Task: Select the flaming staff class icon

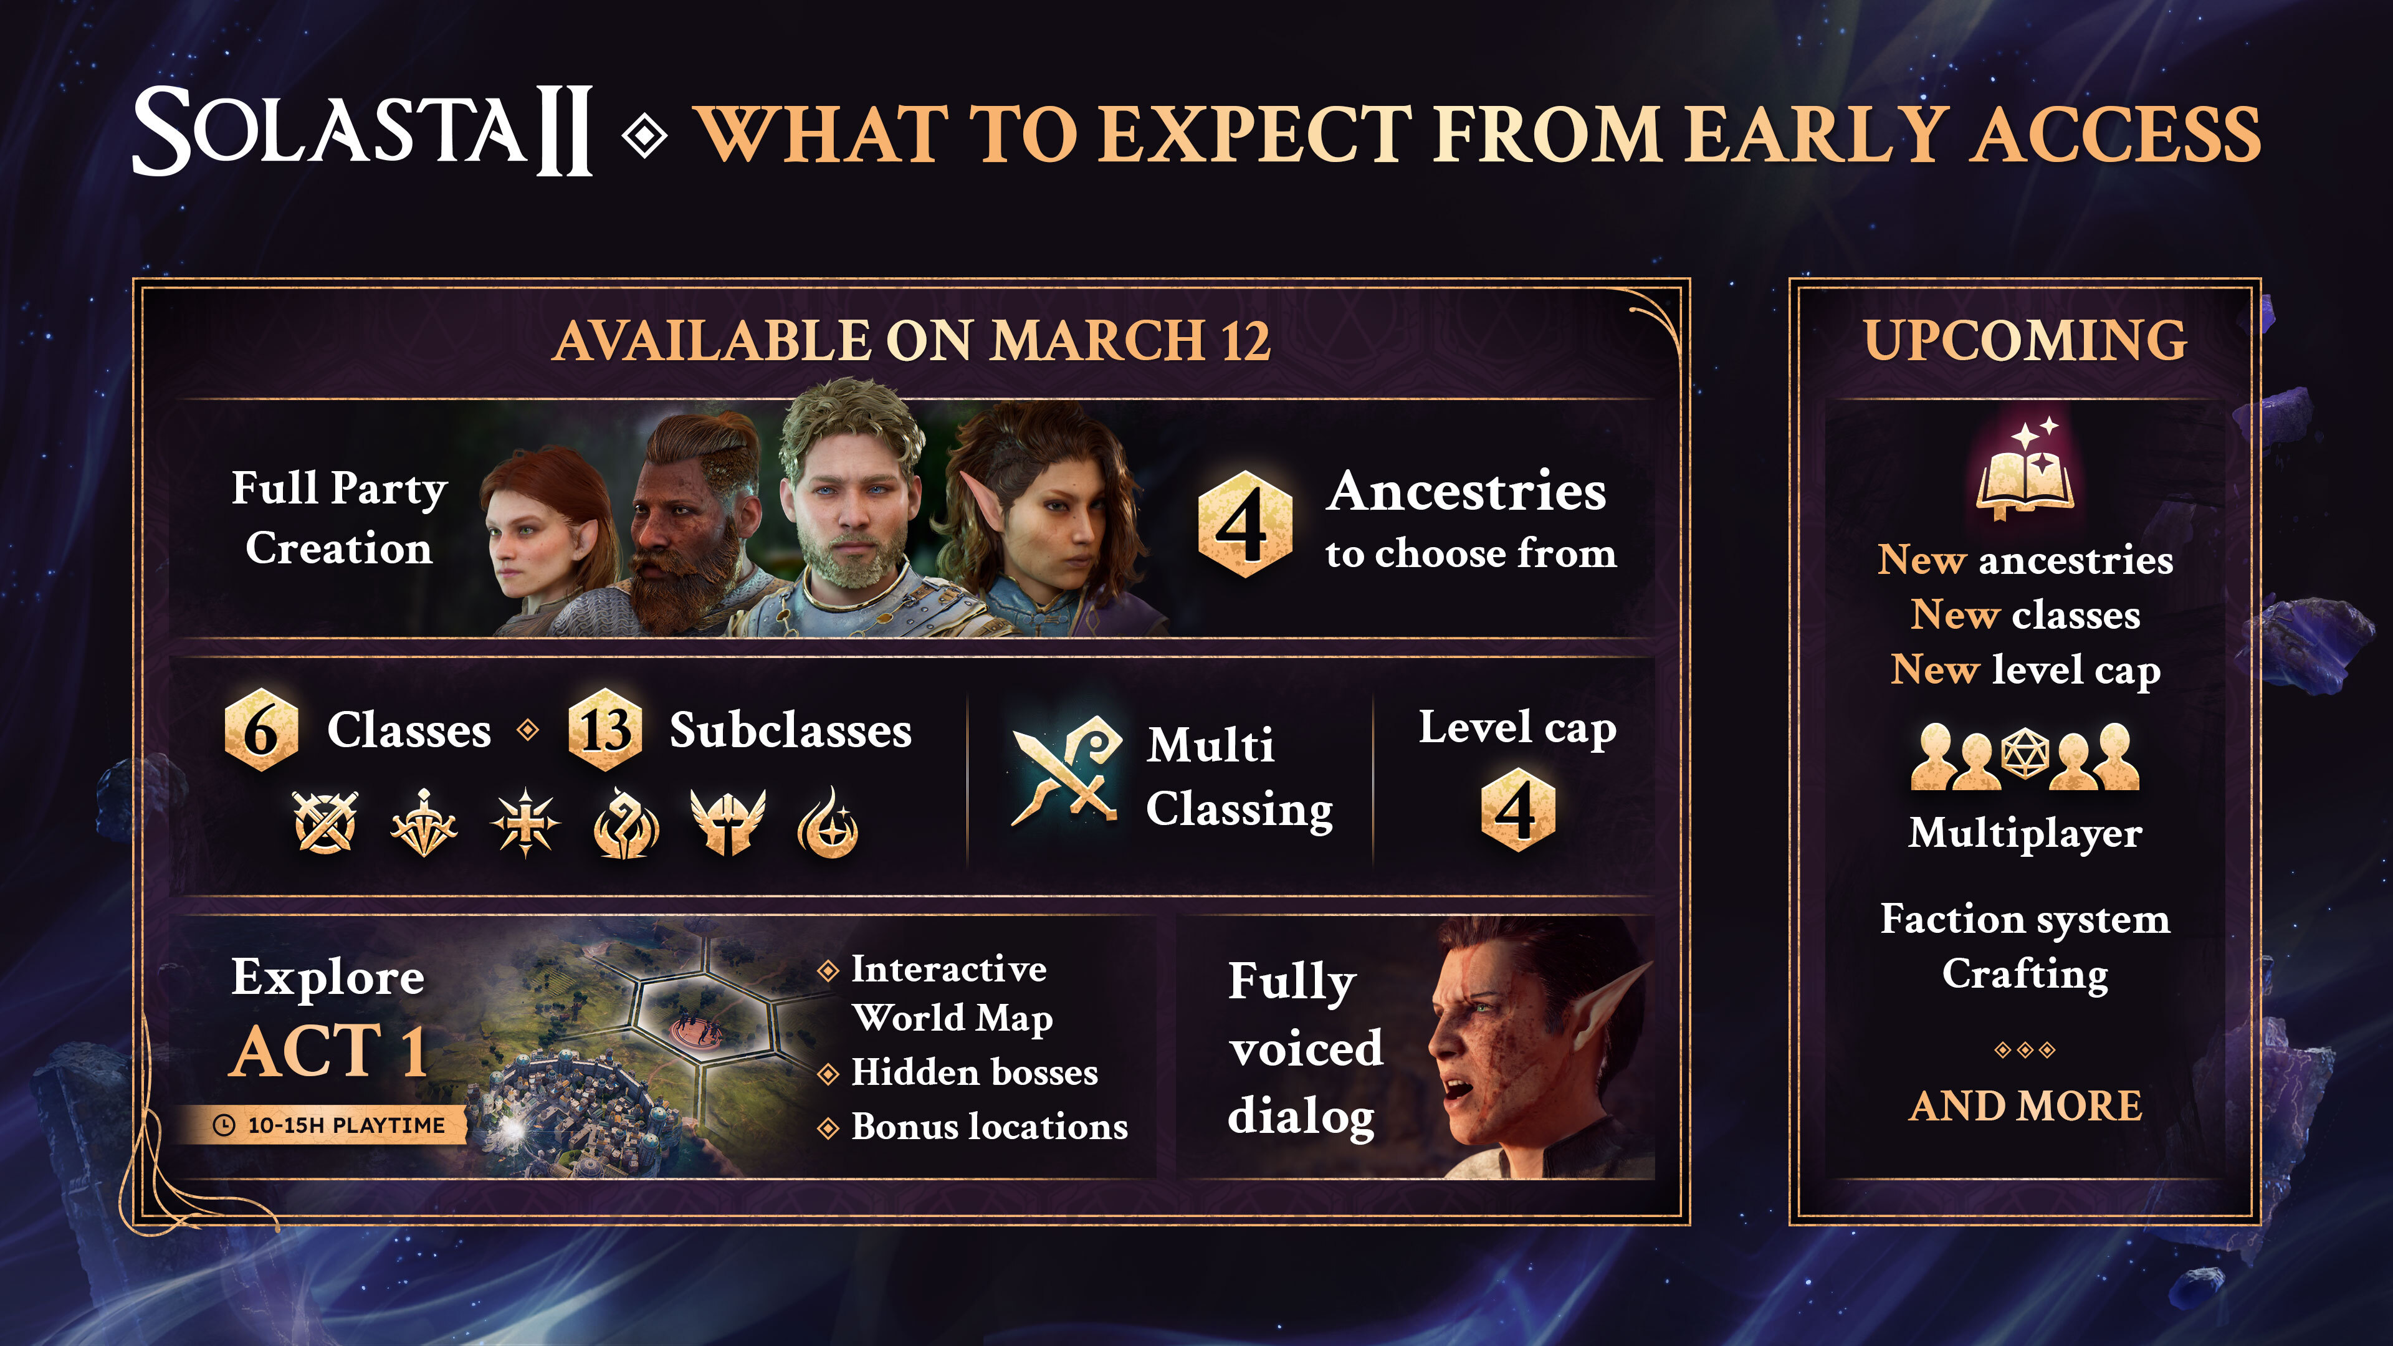Action: 626,822
